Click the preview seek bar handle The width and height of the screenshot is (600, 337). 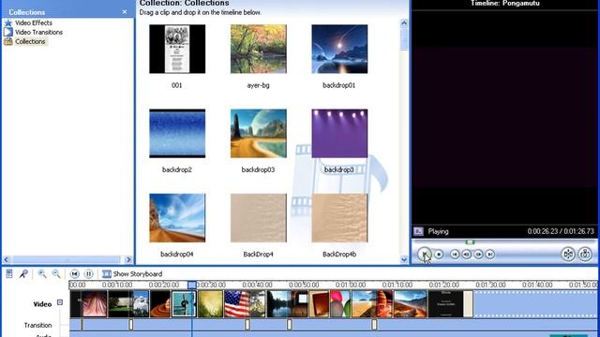[470, 242]
